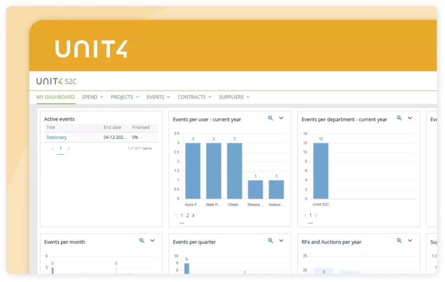Zoom the Events per department chart
Screen dimensions: 445x282
(x=399, y=118)
